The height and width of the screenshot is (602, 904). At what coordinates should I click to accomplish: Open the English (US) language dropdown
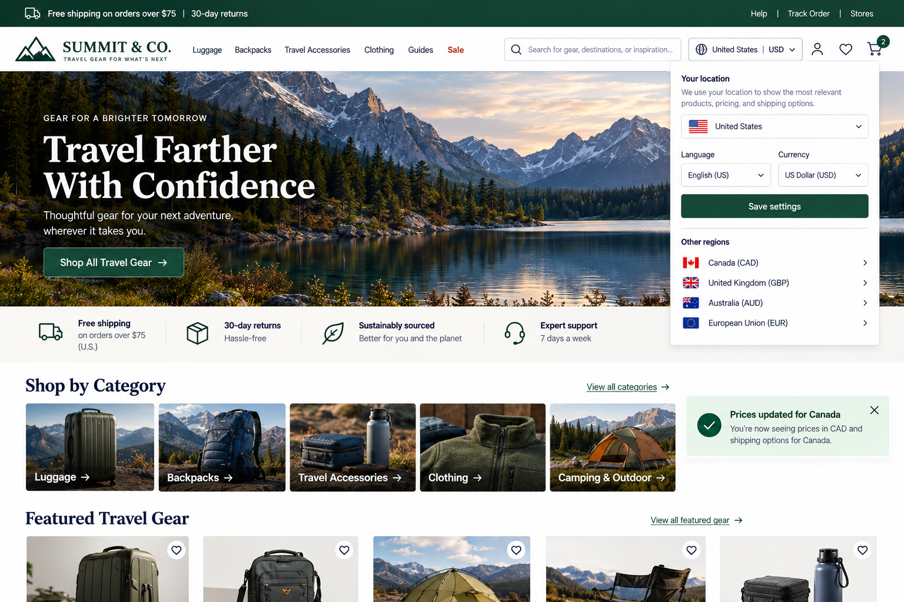(726, 175)
